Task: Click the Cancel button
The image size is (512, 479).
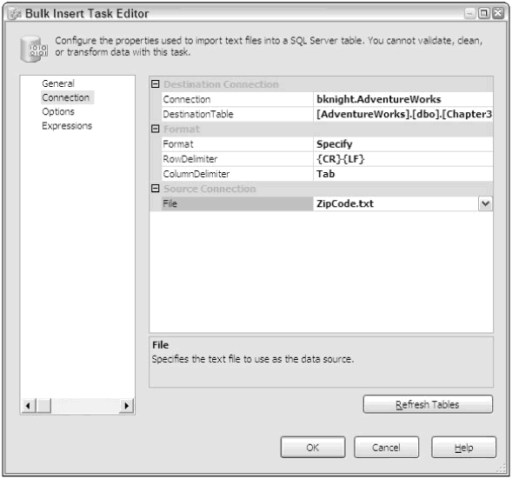Action: coord(386,448)
